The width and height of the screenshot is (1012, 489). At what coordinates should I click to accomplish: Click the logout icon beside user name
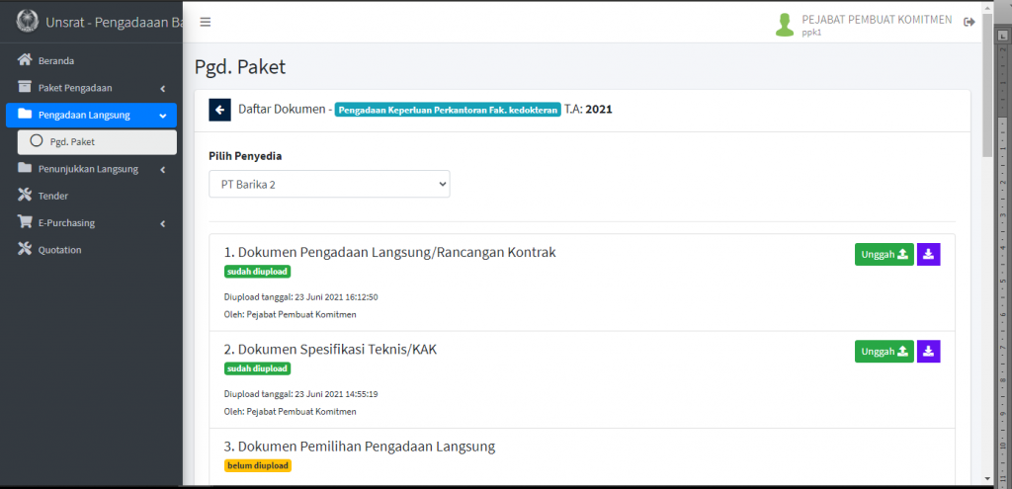click(x=969, y=23)
